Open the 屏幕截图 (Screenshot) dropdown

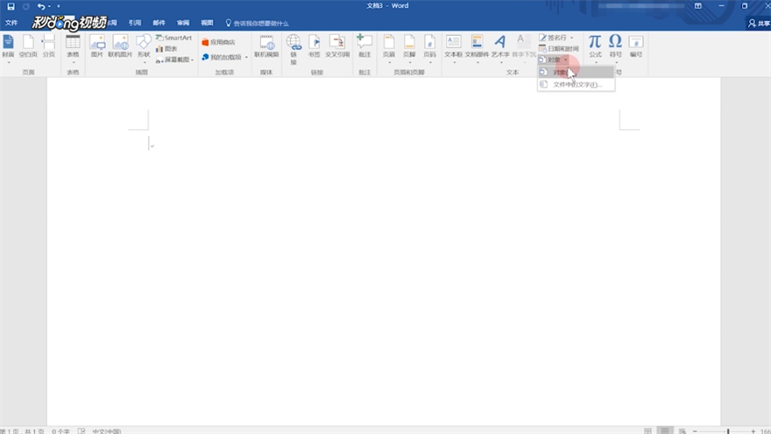[x=174, y=60]
